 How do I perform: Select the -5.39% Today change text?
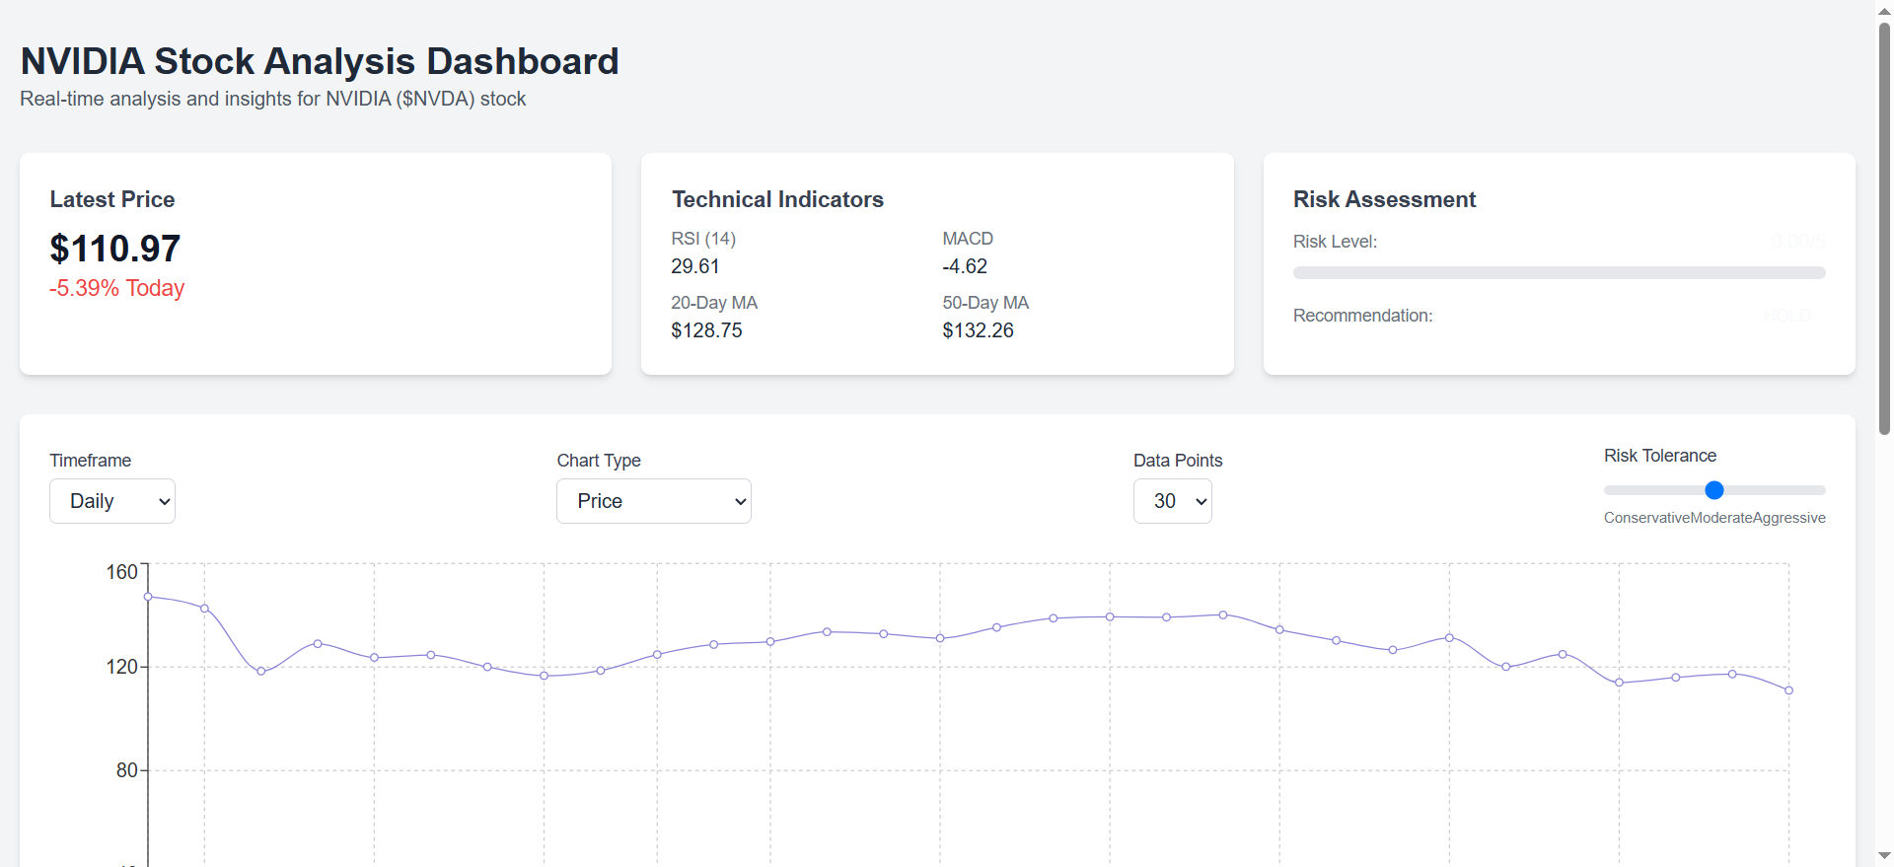(117, 288)
